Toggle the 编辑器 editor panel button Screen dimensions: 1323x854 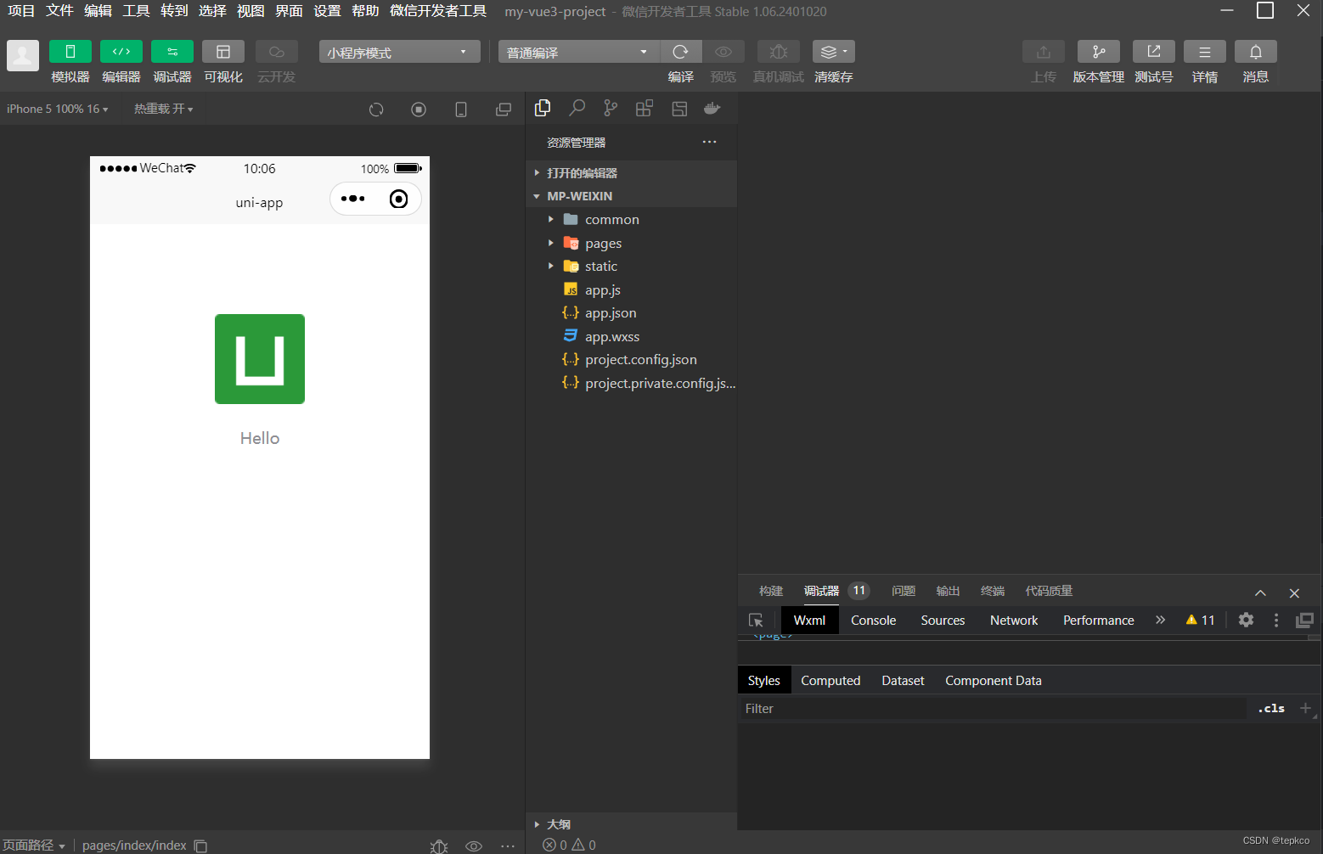pyautogui.click(x=121, y=52)
